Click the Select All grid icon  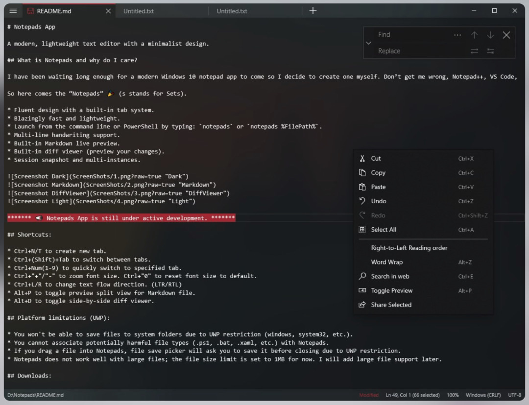[x=362, y=229]
